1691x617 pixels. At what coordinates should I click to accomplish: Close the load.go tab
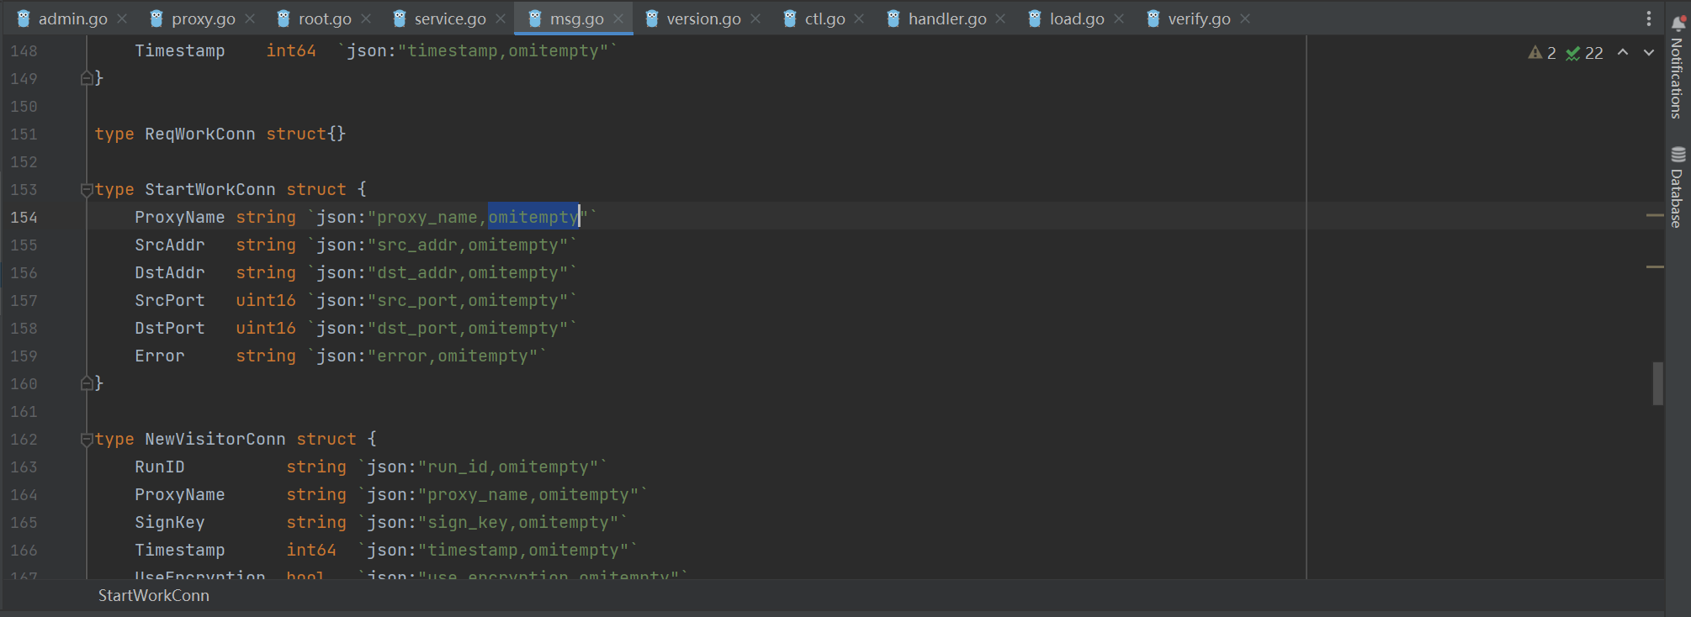tap(1119, 18)
